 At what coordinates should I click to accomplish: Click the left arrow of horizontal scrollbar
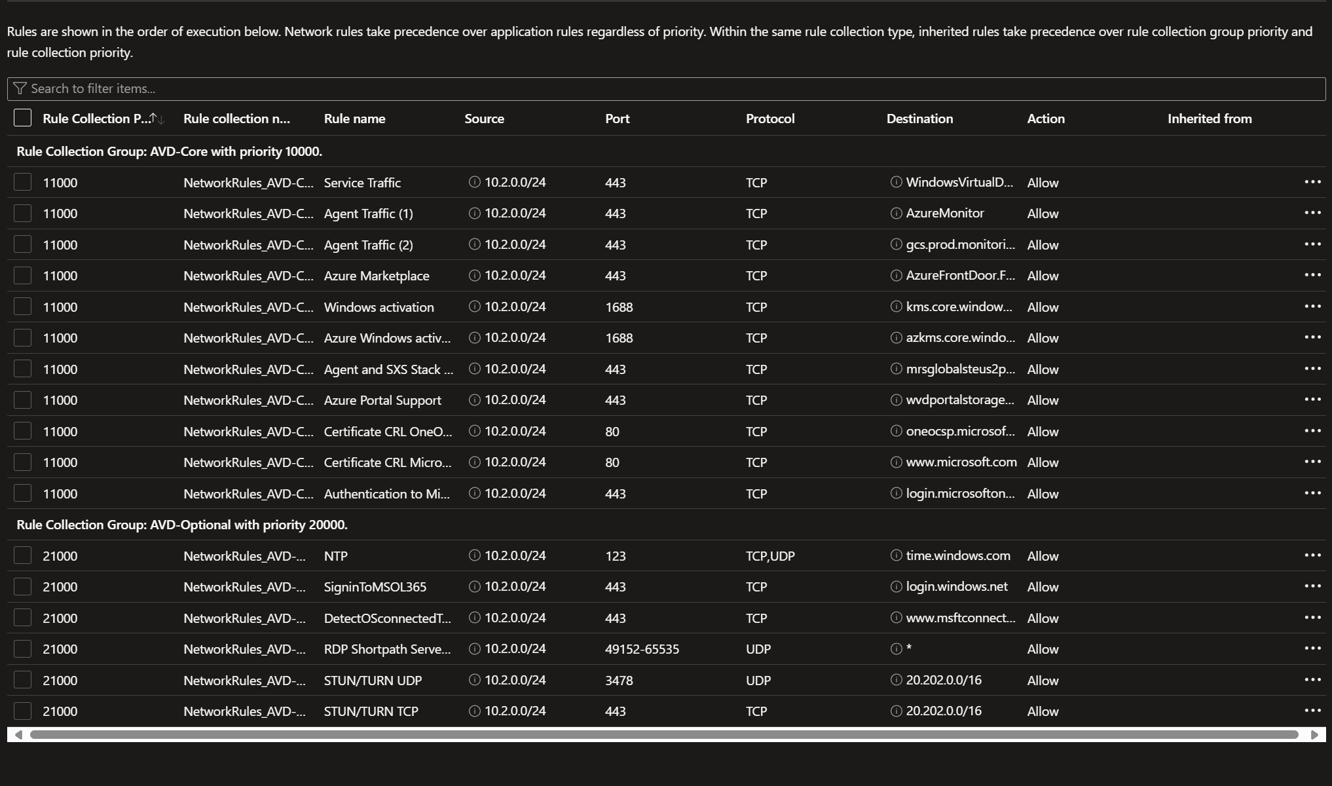[x=18, y=735]
